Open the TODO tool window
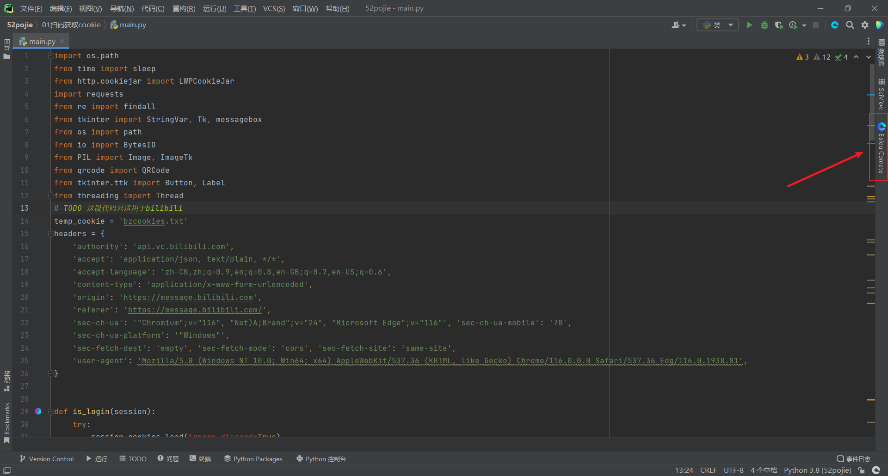Viewport: 888px width, 476px height. coord(133,458)
